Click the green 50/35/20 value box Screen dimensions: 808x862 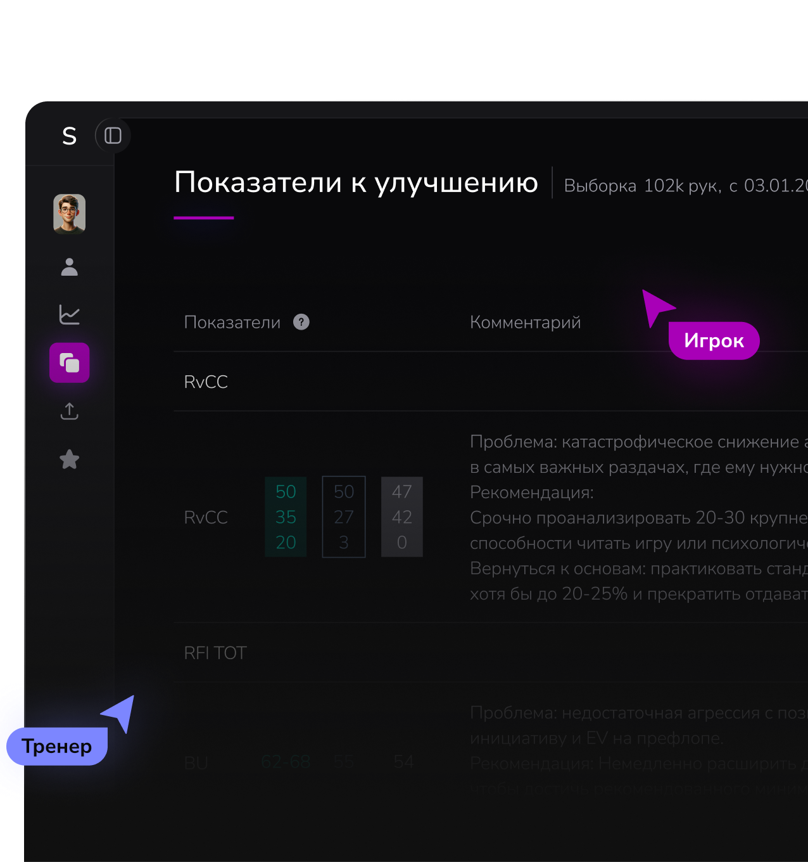pos(286,517)
